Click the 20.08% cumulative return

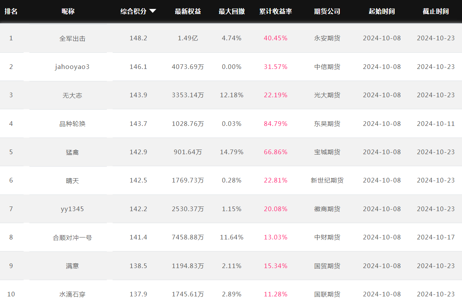(x=275, y=209)
